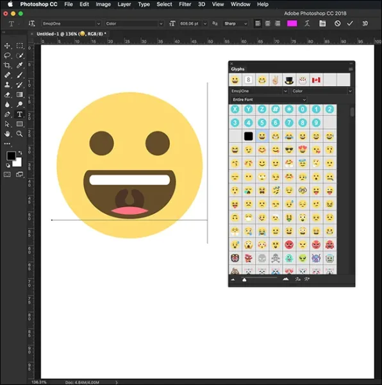The width and height of the screenshot is (382, 385).
Task: Commit current edits with the checkmark
Action: click(350, 24)
